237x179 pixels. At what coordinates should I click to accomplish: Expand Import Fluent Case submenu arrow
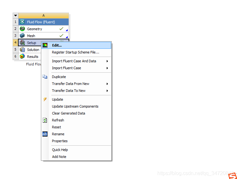(x=107, y=68)
